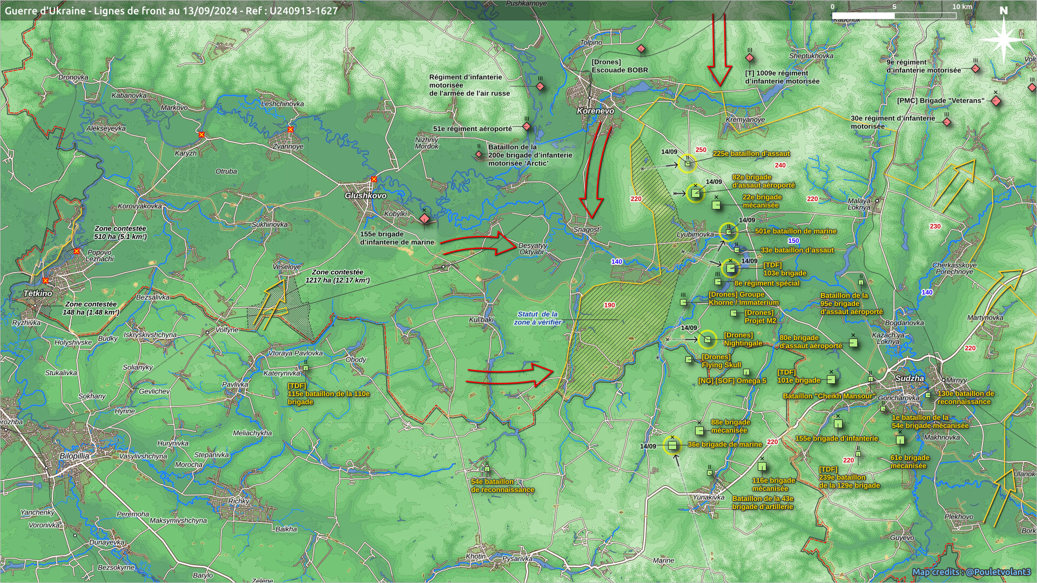1037x583 pixels.
Task: Click the Zone contestée 1217 ha label
Action: tap(337, 276)
